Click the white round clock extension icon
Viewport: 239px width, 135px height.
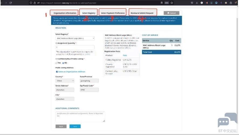click(x=202, y=3)
